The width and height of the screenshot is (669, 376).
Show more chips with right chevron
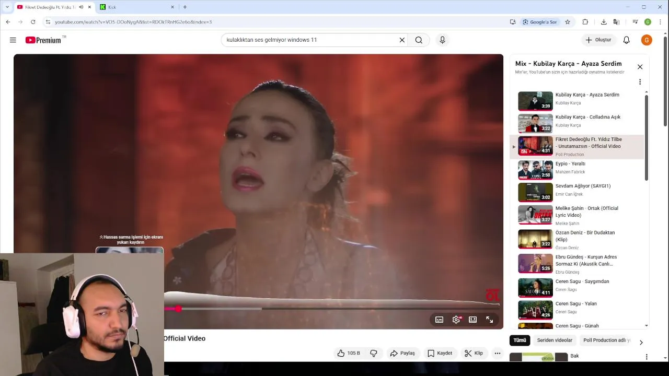click(x=641, y=343)
